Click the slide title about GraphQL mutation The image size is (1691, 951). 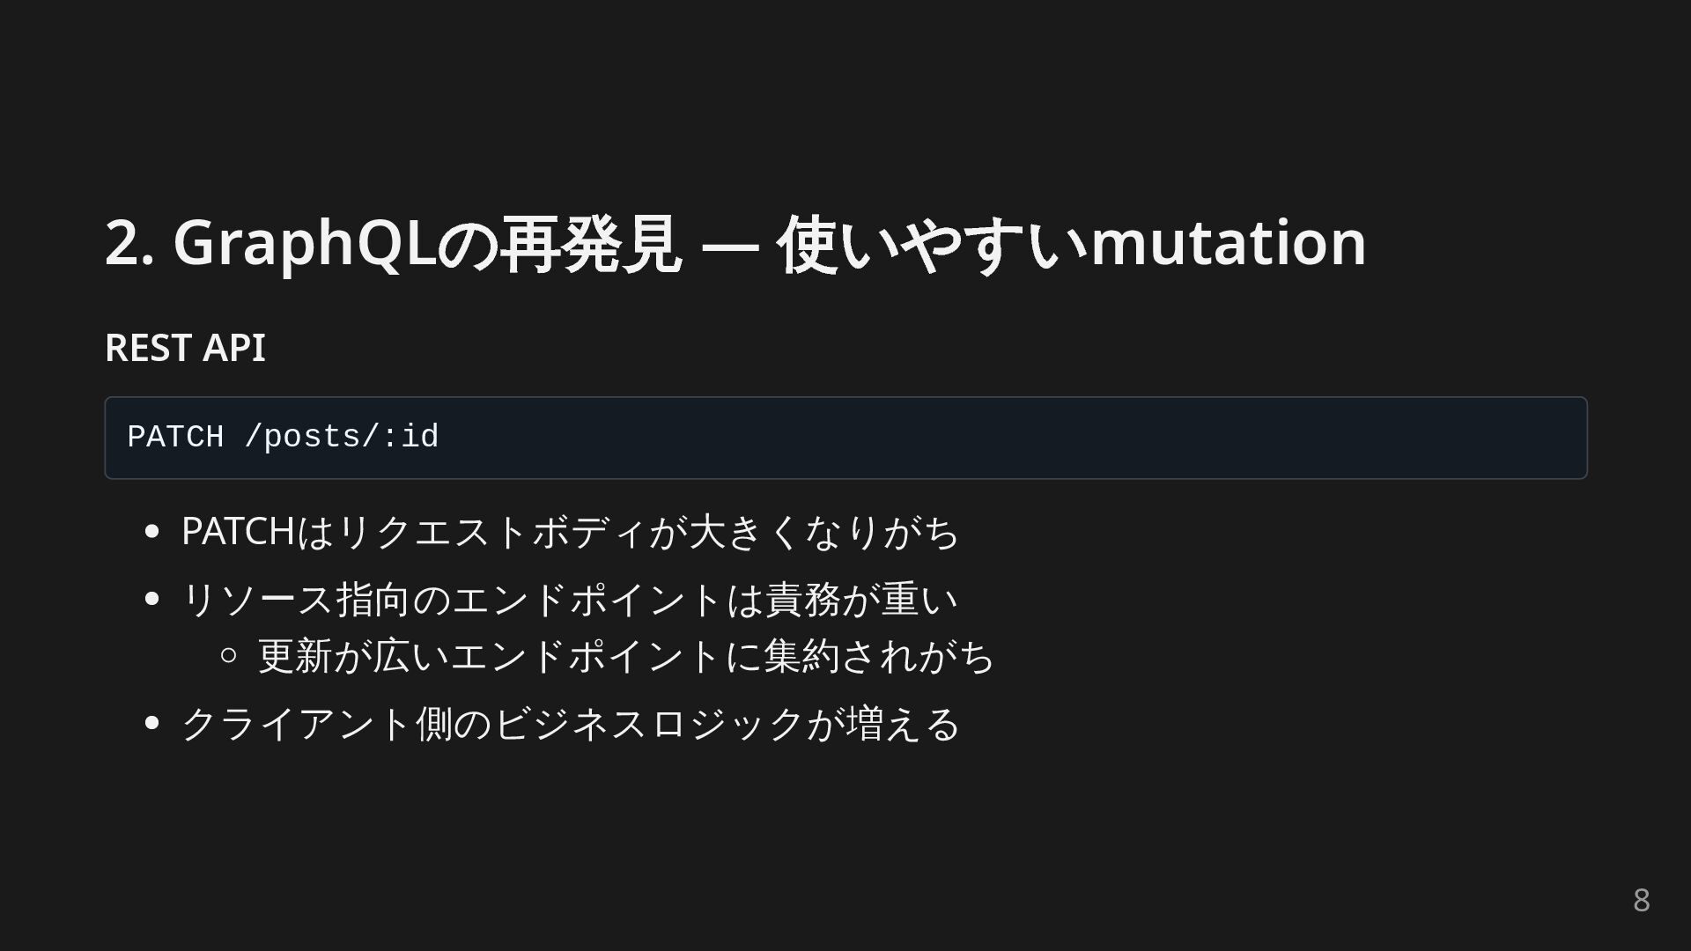pyautogui.click(x=735, y=243)
